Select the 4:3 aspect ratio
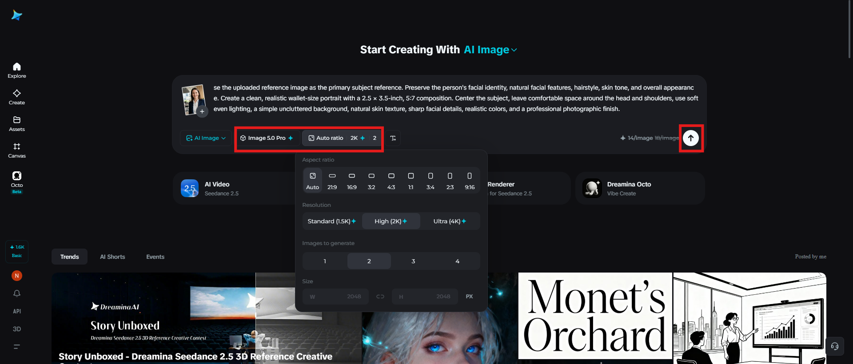This screenshot has width=853, height=364. 391,181
